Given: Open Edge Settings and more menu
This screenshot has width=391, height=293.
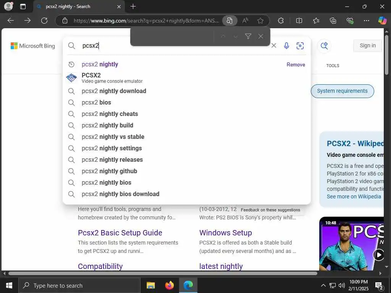Looking at the screenshot, I should tap(366, 21).
